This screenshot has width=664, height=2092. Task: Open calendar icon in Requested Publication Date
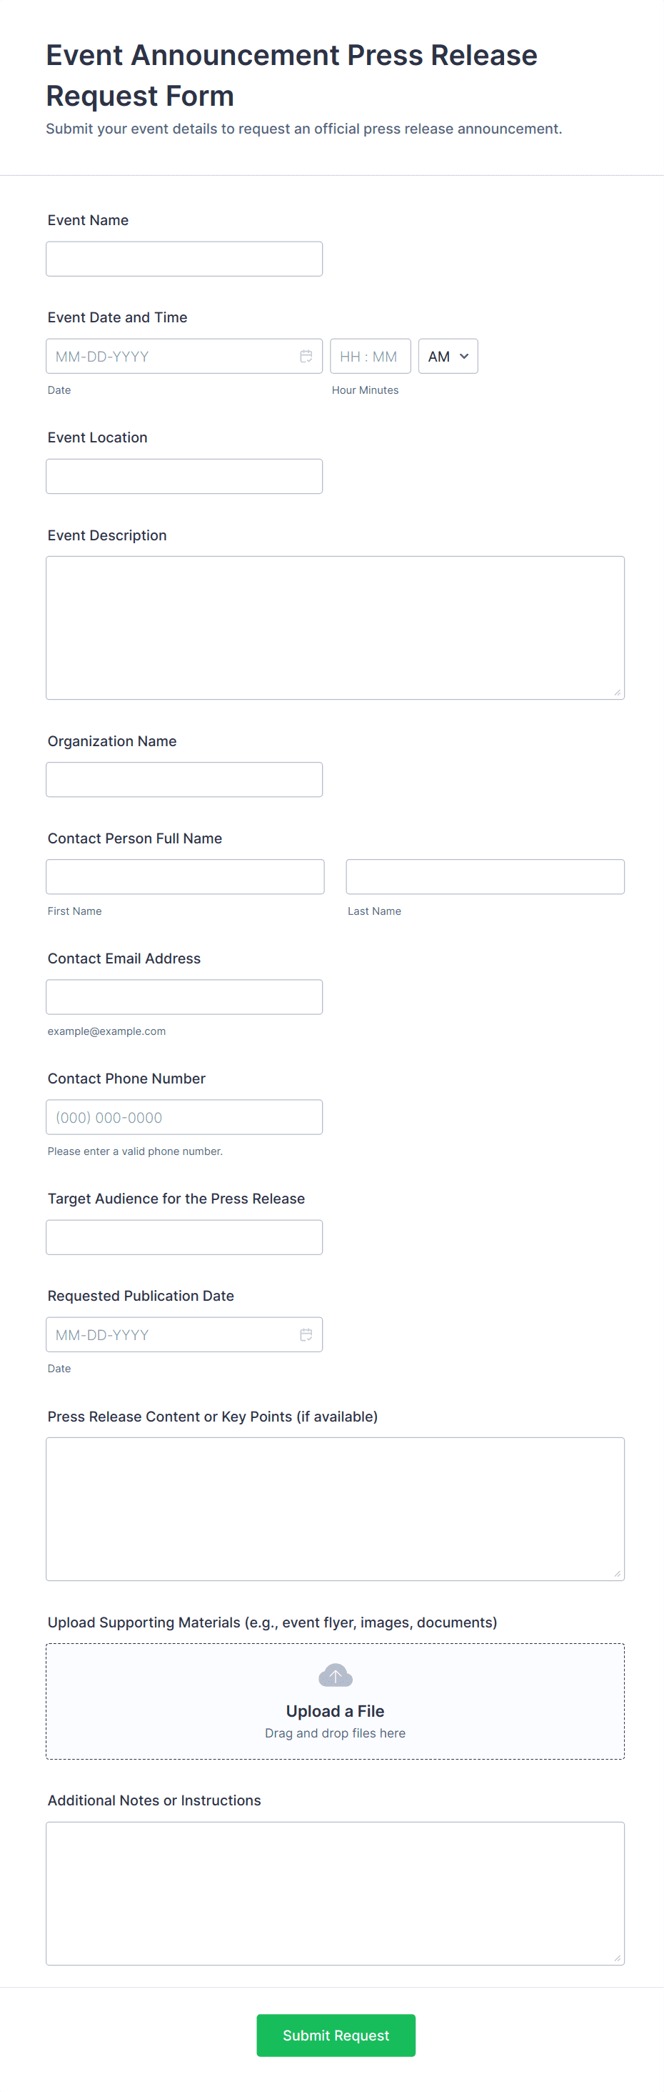306,1334
